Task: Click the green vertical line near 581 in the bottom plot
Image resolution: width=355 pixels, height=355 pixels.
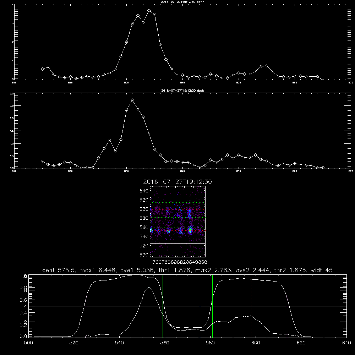Action: pos(212,306)
